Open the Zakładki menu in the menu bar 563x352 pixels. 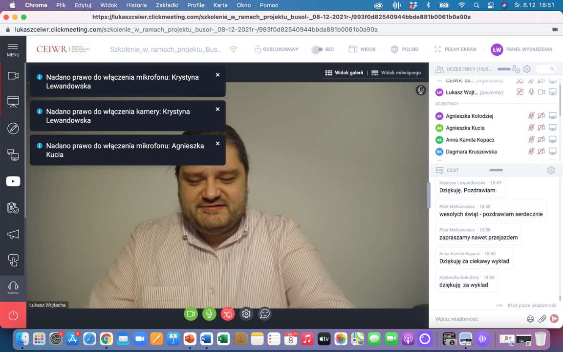point(166,5)
